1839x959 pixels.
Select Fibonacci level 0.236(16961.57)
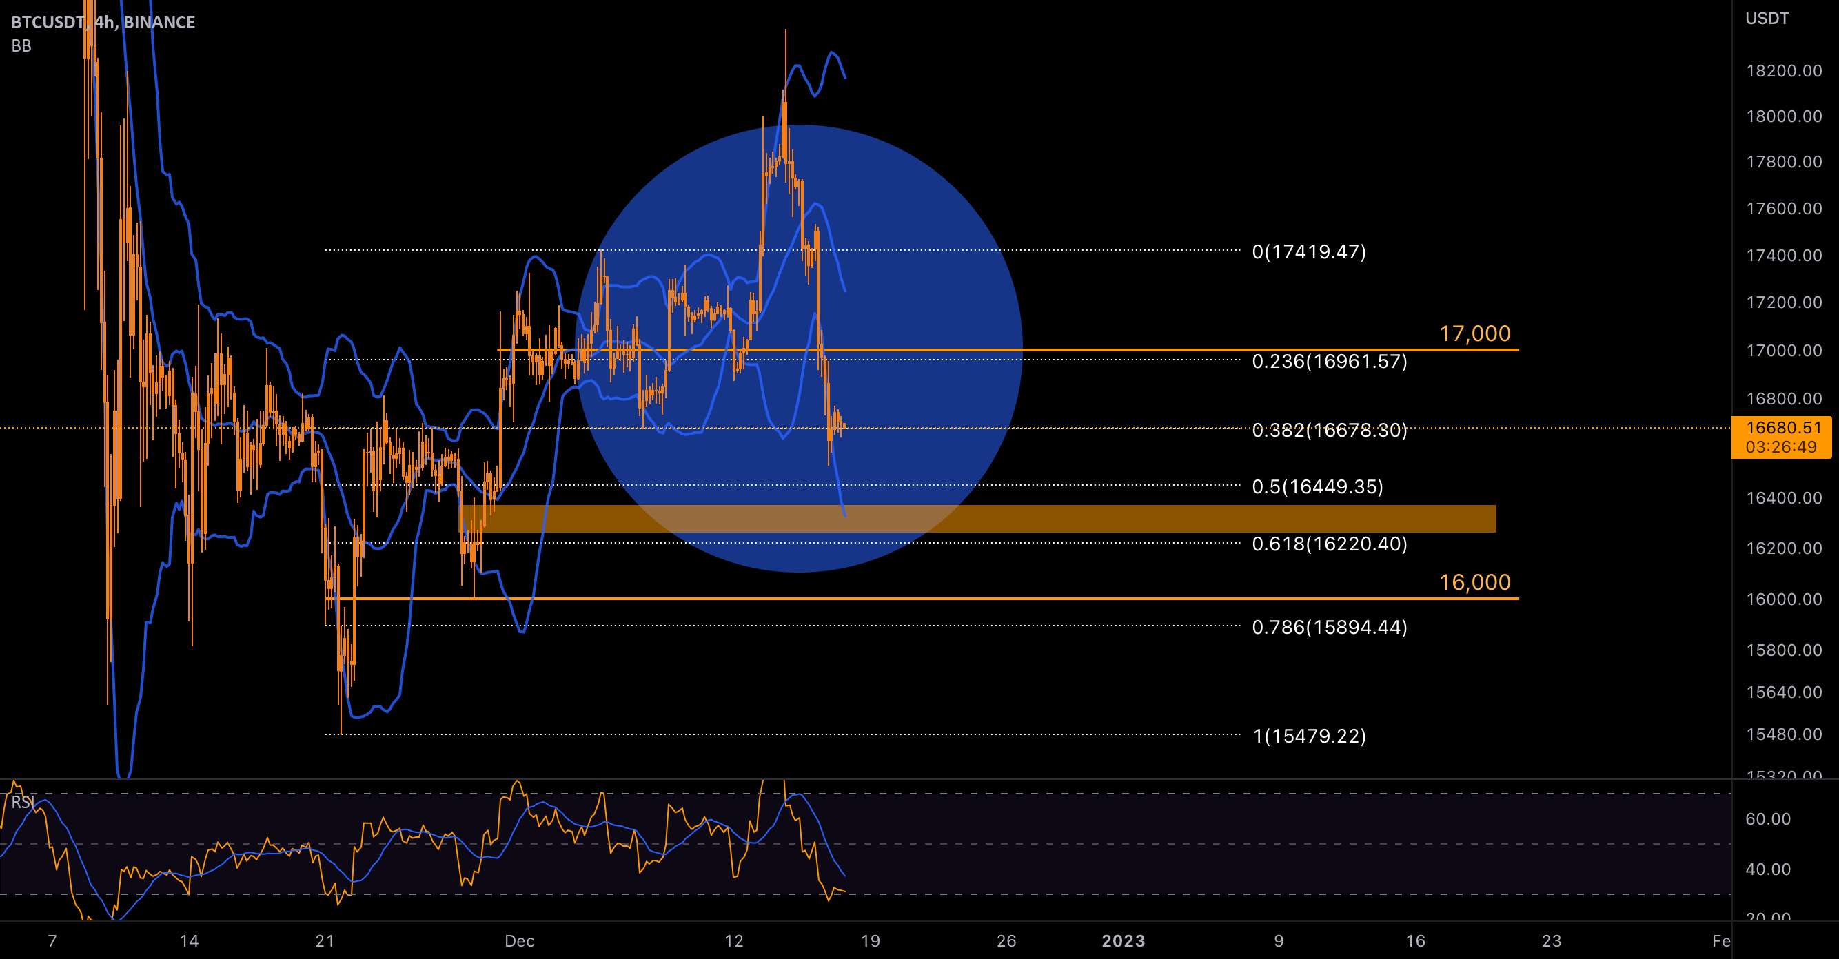pyautogui.click(x=1330, y=362)
